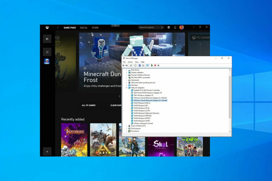Screen dimensions: 272x181
Task: Click the green Update driver toolbar icon
Action: 152,66
